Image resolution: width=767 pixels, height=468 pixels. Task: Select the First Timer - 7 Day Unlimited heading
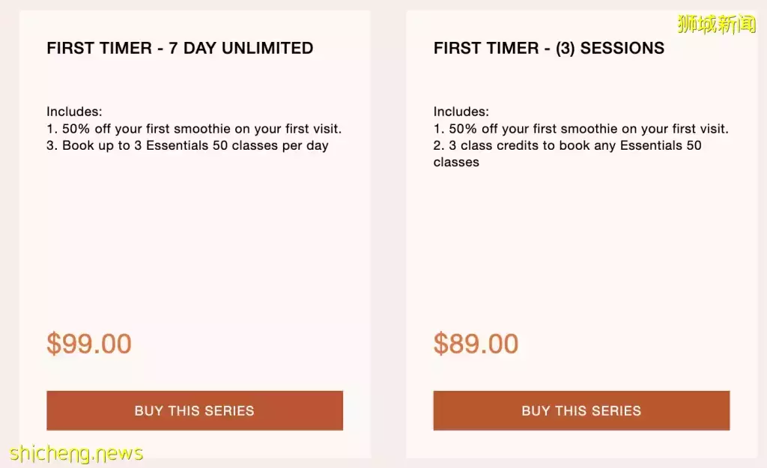(x=180, y=48)
